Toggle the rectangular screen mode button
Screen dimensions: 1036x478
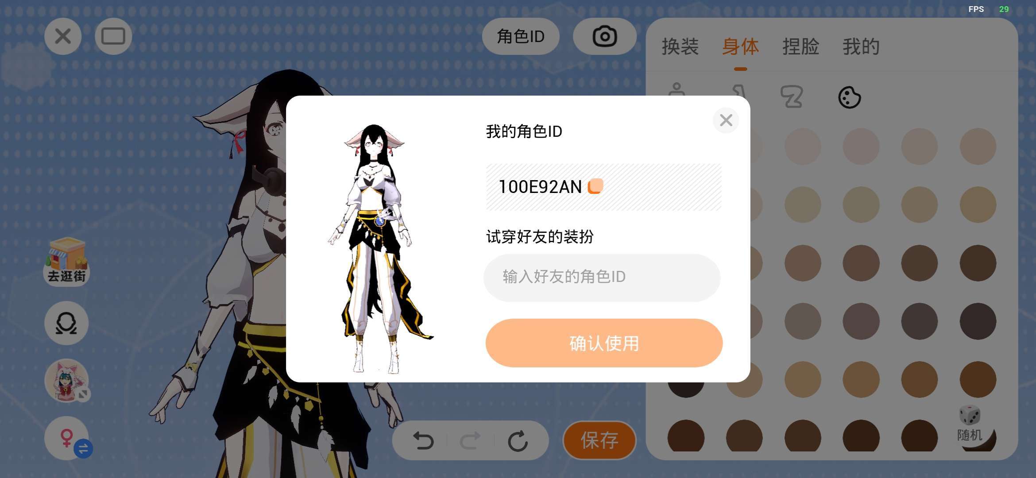(113, 36)
